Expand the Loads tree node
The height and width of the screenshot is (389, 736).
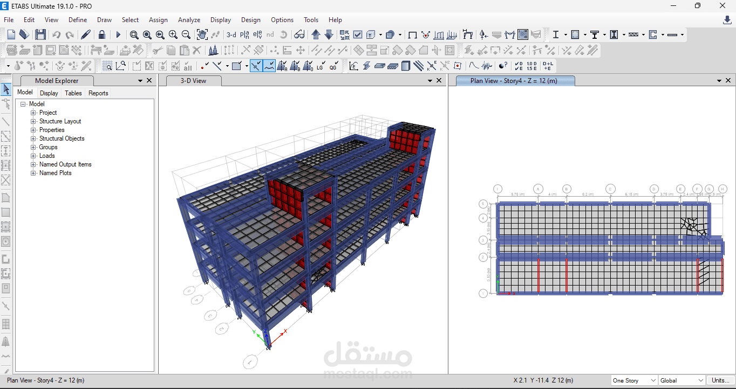[33, 156]
